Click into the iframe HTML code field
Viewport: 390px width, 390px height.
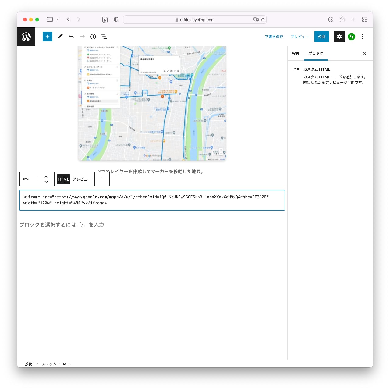click(x=152, y=200)
